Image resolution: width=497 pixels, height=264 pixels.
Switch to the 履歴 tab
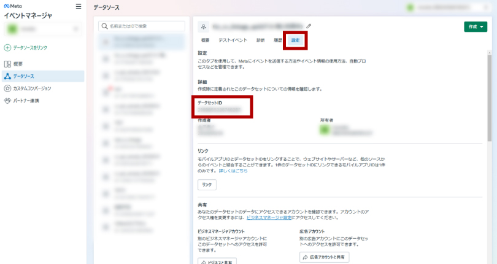click(278, 41)
